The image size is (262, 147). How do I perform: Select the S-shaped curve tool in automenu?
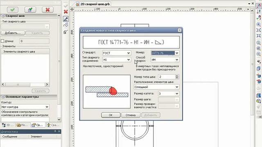(x=66, y=25)
